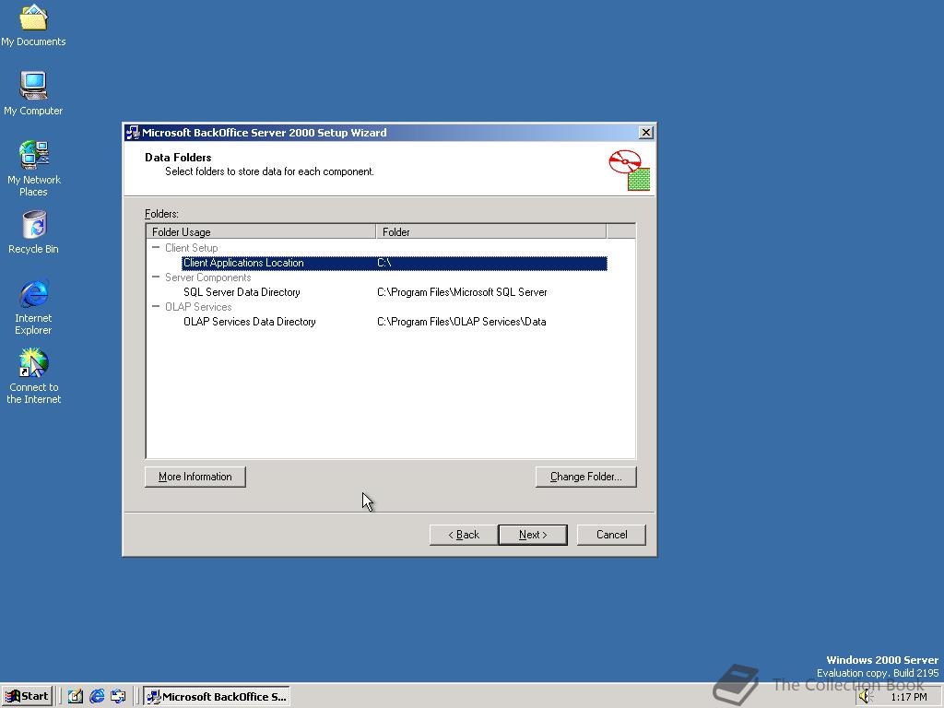This screenshot has height=708, width=944.
Task: Collapse the OLAP Services group
Action: (156, 306)
